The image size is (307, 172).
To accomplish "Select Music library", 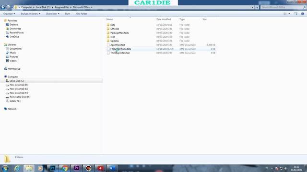I will pyautogui.click(x=13, y=53).
